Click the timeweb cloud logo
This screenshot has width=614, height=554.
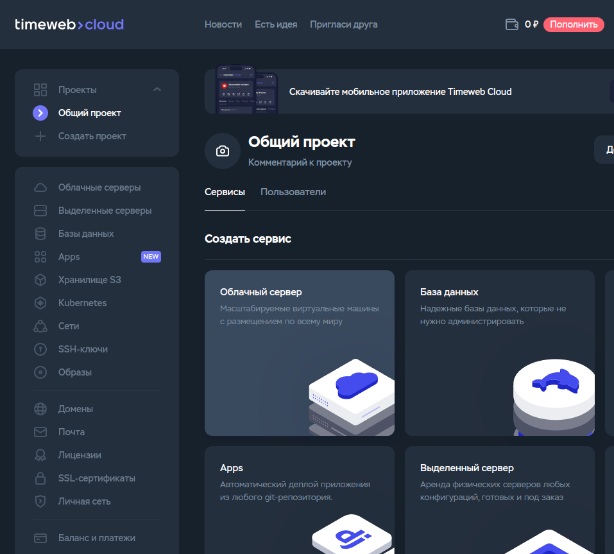coord(69,24)
